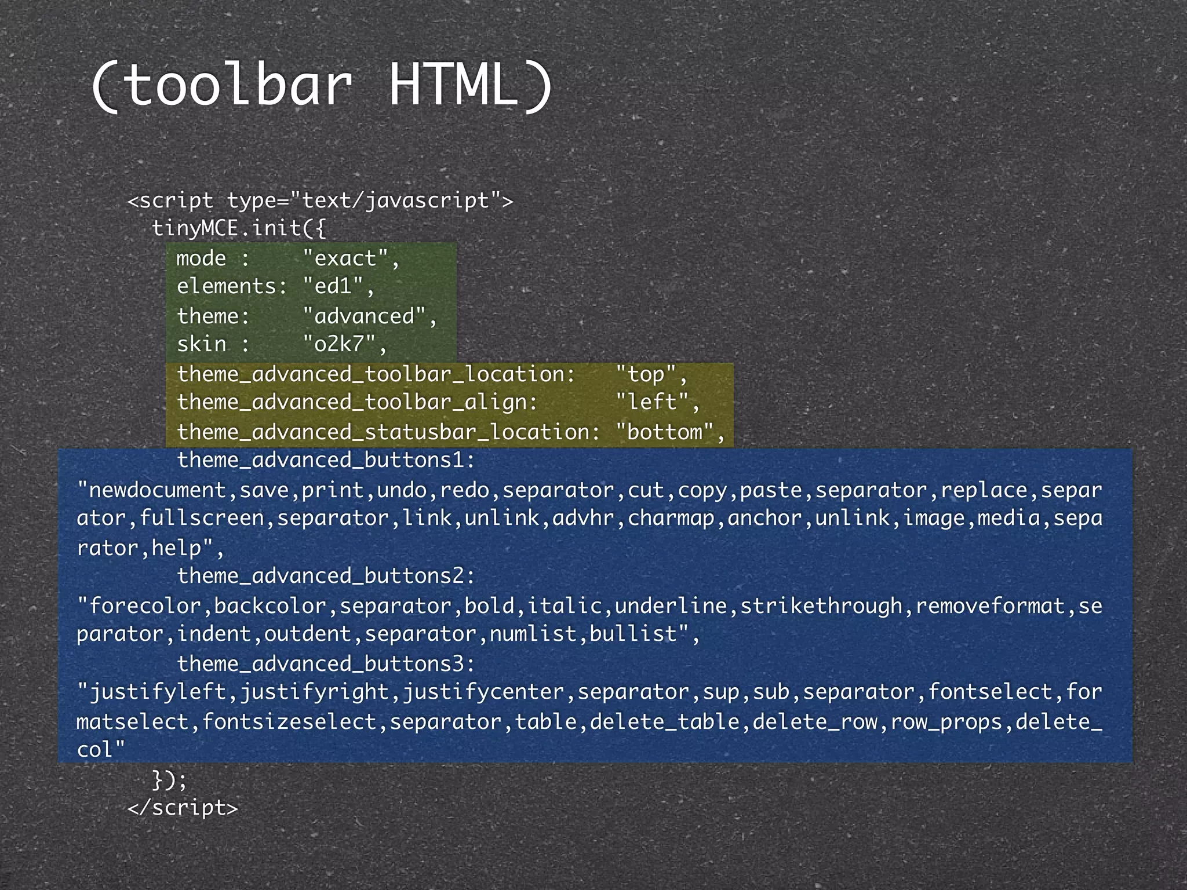1187x890 pixels.
Task: Click the tinyMCE.init({ line
Action: (239, 228)
